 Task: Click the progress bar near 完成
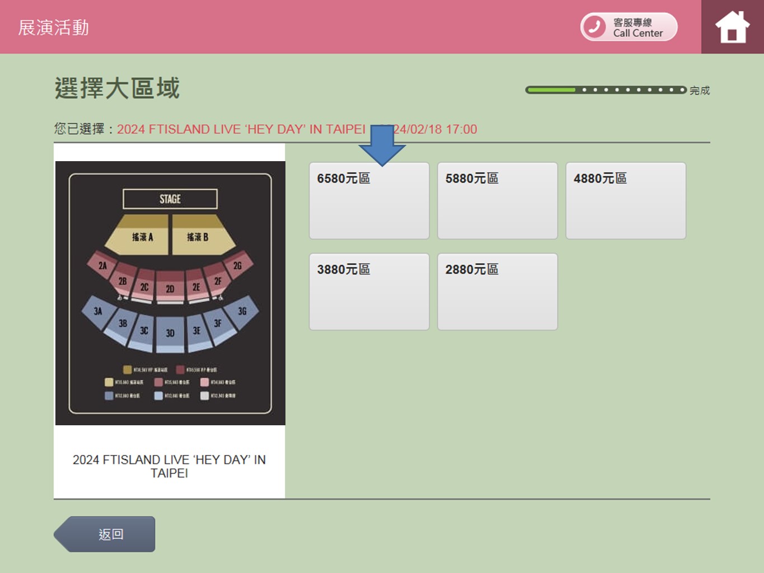(606, 90)
